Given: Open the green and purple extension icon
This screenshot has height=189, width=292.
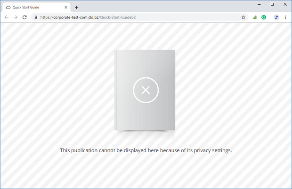Looking at the screenshot, I should tap(255, 17).
